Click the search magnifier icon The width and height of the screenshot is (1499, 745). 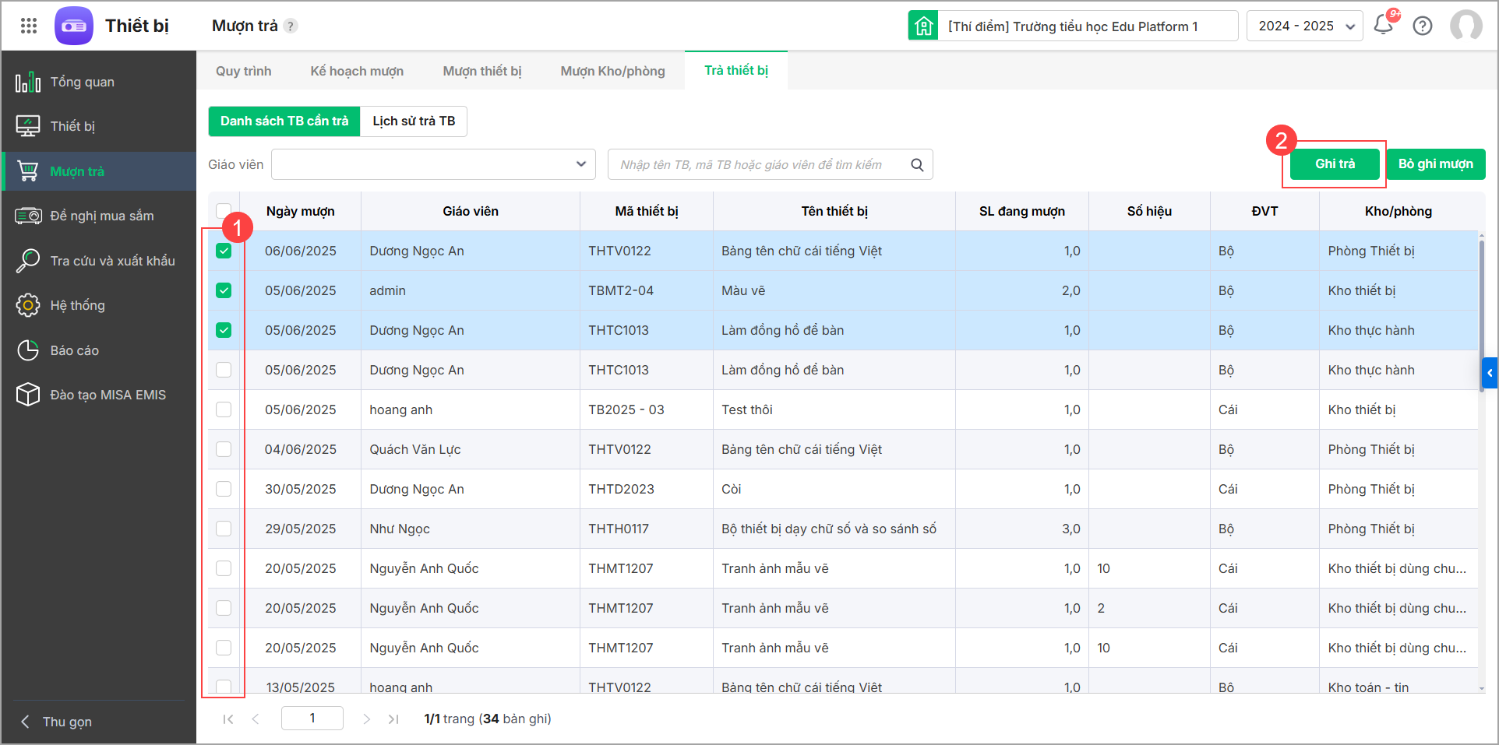tap(917, 165)
